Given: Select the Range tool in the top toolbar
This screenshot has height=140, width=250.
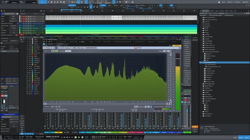Looking at the screenshot, I should (x=45, y=2).
